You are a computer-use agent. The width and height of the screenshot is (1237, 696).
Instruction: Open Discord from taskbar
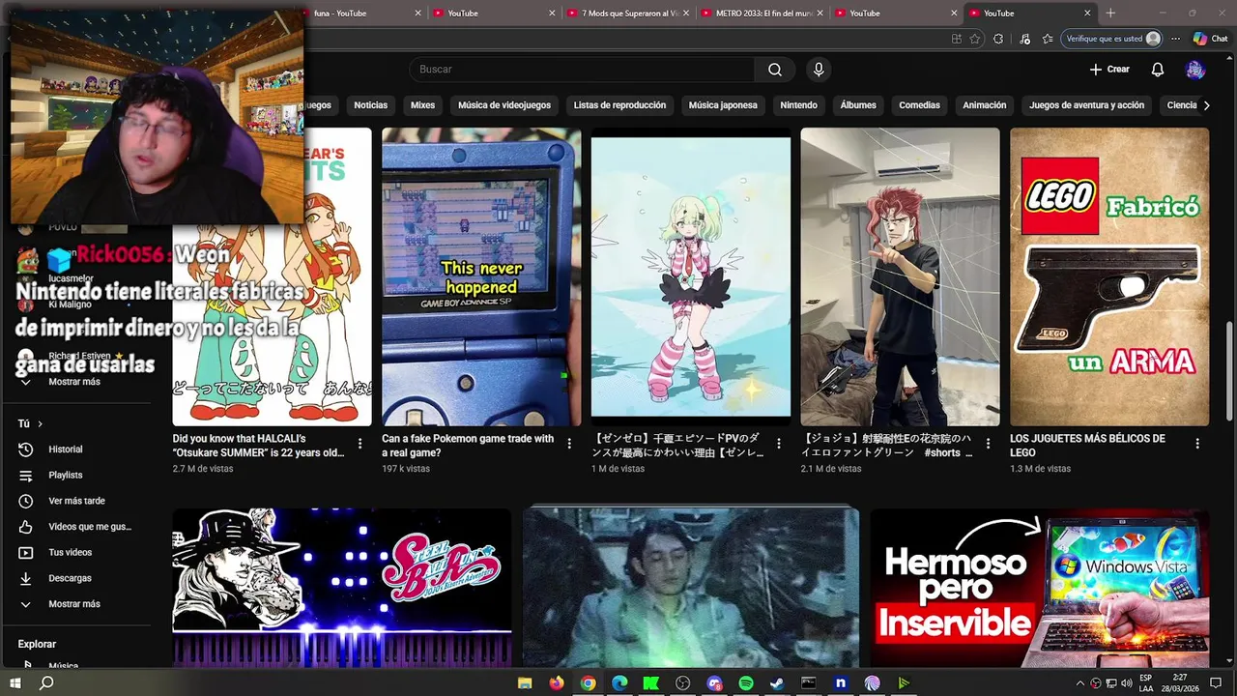714,683
